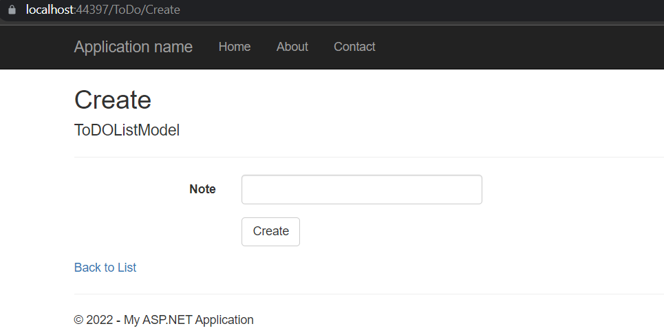664x335 pixels.
Task: Focus the Note text input box
Action: point(361,189)
